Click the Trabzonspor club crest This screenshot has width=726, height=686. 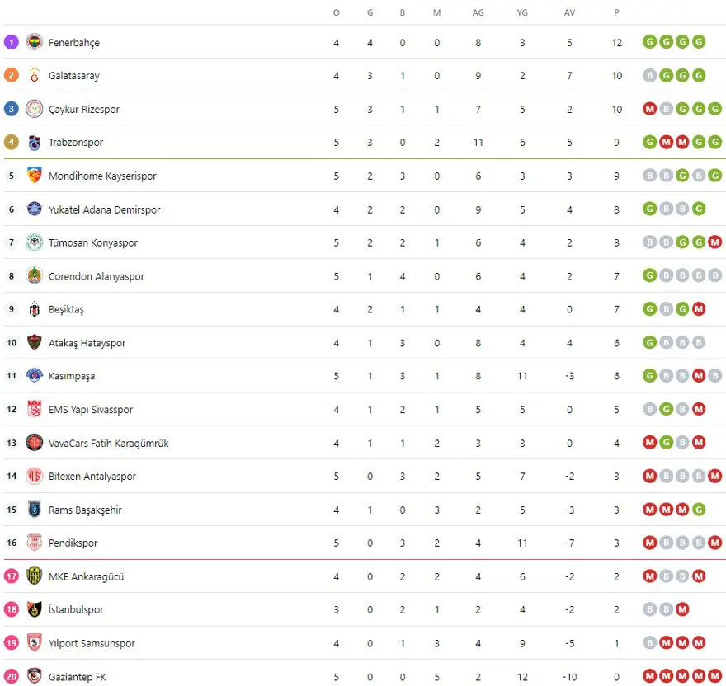coord(34,143)
